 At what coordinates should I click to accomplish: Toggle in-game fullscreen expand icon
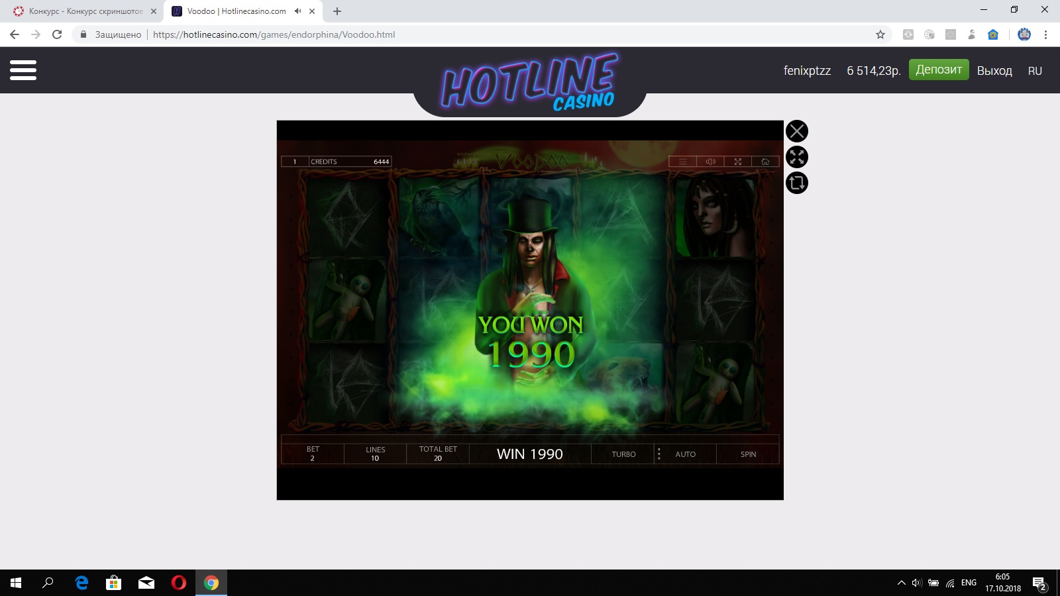(x=738, y=162)
